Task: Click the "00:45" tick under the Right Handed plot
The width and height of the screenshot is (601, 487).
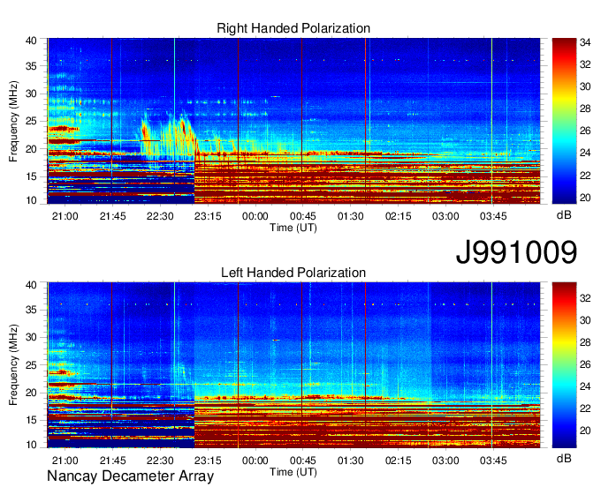Action: point(303,216)
